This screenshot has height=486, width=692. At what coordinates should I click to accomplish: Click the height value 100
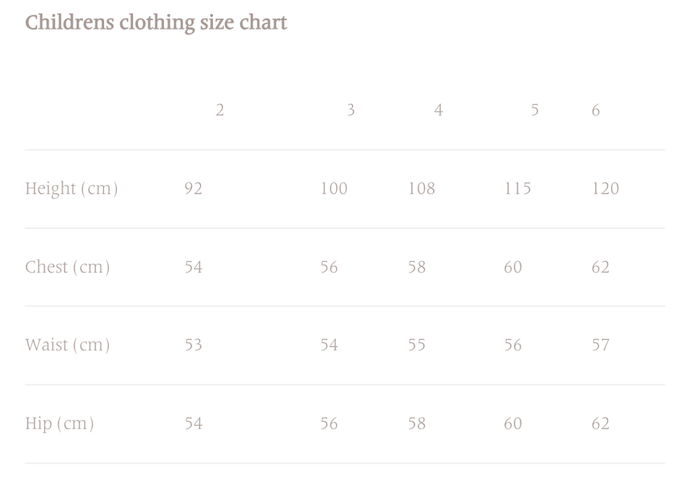(334, 188)
